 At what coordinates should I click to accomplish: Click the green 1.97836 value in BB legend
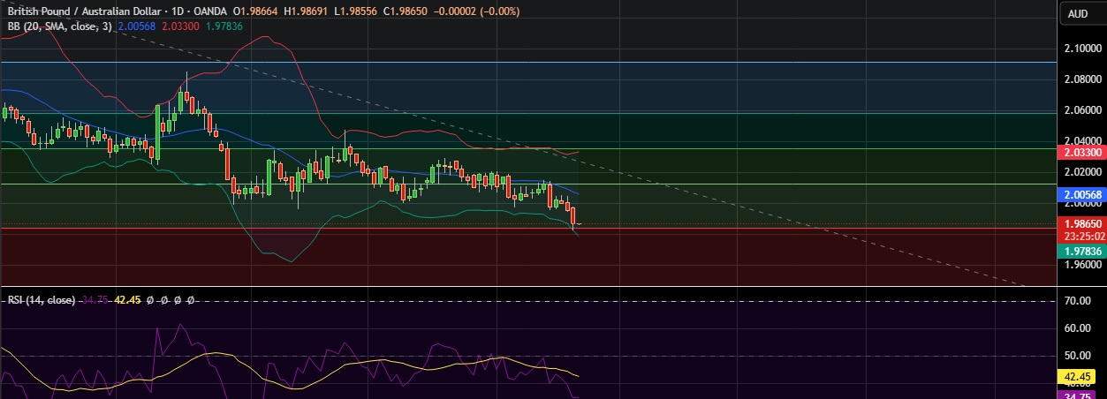225,26
